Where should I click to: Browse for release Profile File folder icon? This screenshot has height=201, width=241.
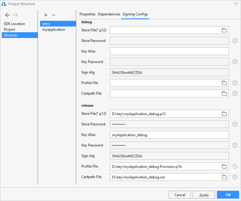tap(224, 166)
